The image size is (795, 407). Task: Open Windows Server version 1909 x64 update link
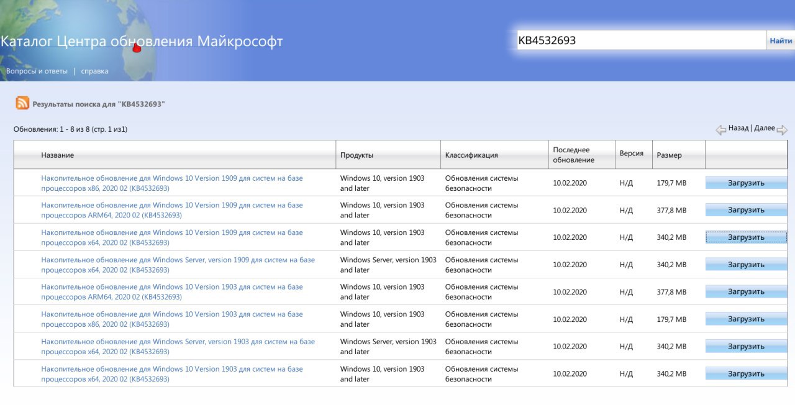[178, 265]
